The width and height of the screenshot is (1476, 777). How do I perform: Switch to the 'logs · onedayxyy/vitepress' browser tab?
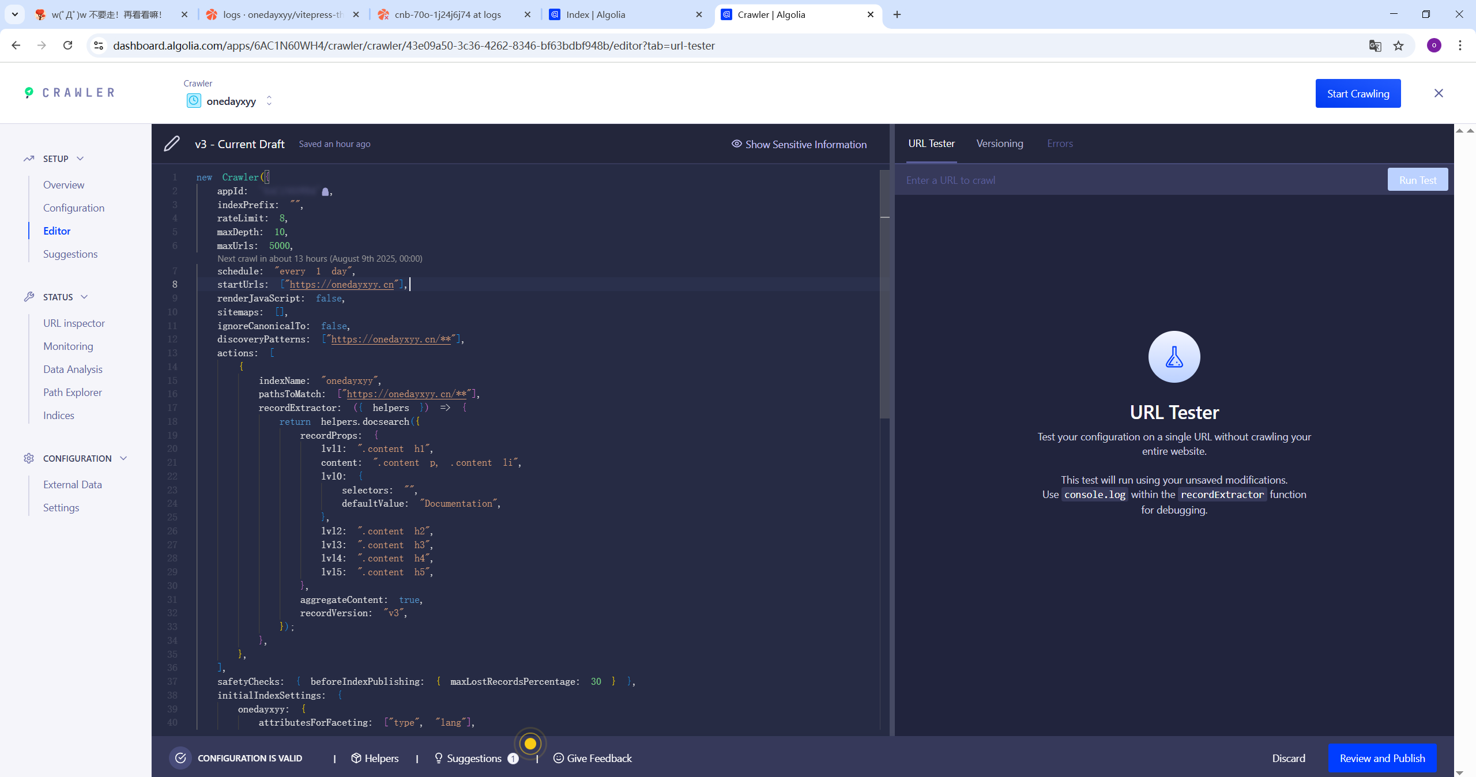click(x=283, y=14)
